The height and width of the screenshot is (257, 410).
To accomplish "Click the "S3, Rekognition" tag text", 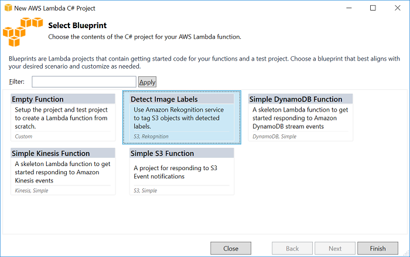I will click(x=151, y=137).
